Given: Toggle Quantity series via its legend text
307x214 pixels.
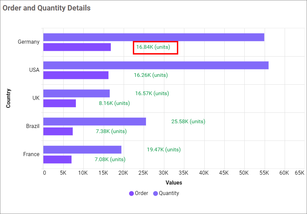Looking at the screenshot, I should coord(169,193).
